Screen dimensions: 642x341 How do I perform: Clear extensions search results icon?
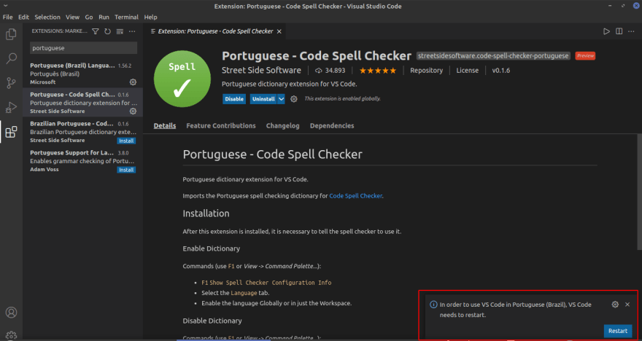[x=120, y=31]
